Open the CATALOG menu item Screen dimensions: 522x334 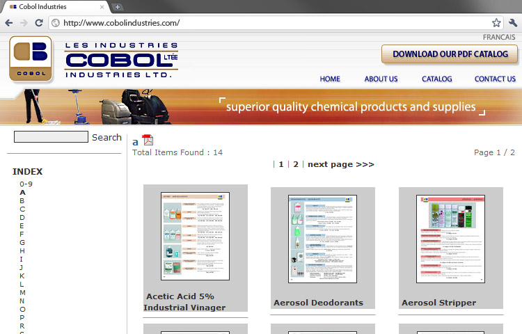436,79
